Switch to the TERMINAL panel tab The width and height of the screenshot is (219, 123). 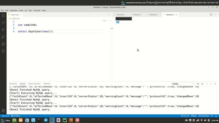point(47,84)
